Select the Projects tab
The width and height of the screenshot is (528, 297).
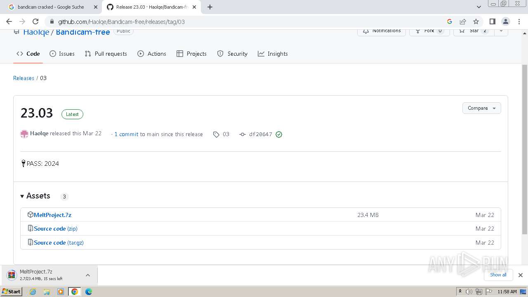(191, 54)
